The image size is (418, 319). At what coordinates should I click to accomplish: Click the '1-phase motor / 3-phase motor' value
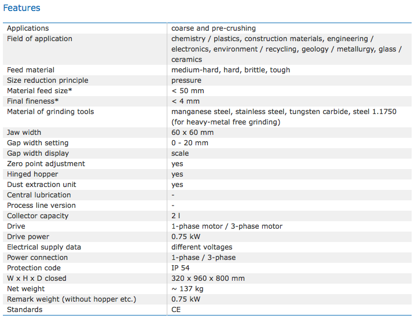(x=227, y=226)
